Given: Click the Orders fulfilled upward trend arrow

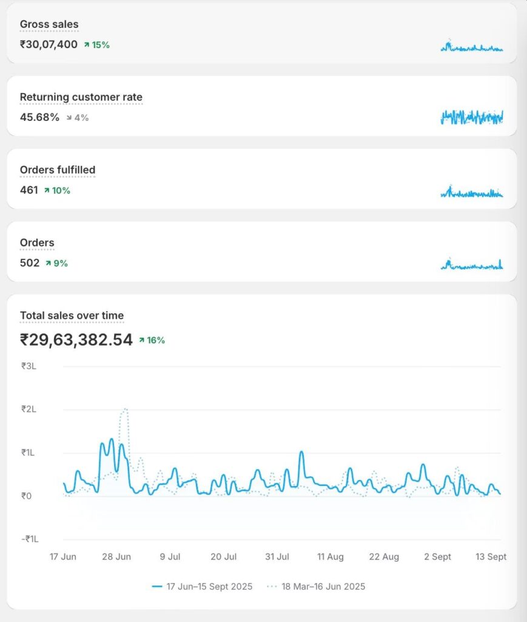Looking at the screenshot, I should [47, 190].
